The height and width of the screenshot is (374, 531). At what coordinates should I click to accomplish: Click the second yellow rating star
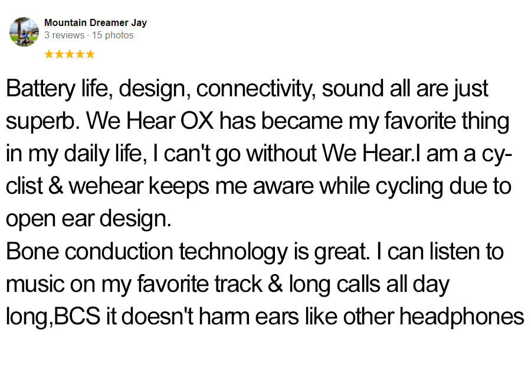59,54
